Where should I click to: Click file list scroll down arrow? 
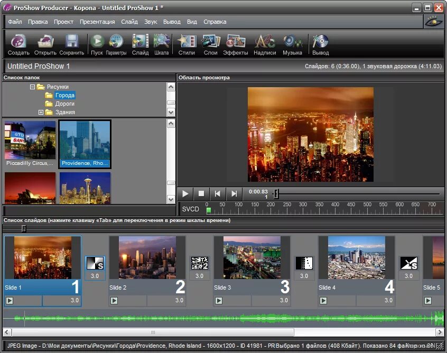(171, 200)
